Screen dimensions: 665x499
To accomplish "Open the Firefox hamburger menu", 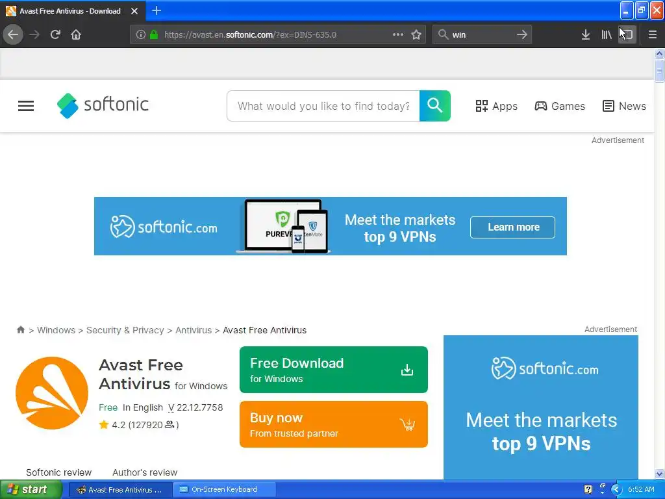I will 652,35.
